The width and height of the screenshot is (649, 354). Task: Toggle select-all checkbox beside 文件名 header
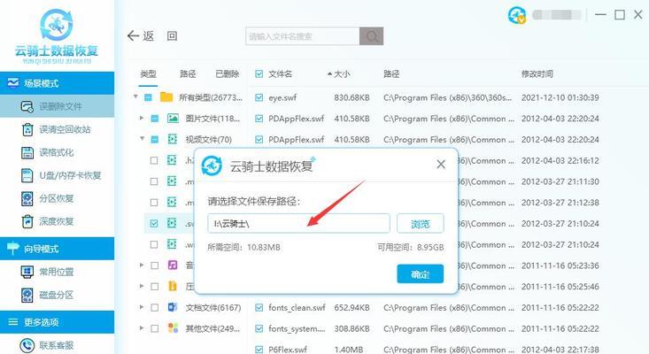tap(259, 74)
